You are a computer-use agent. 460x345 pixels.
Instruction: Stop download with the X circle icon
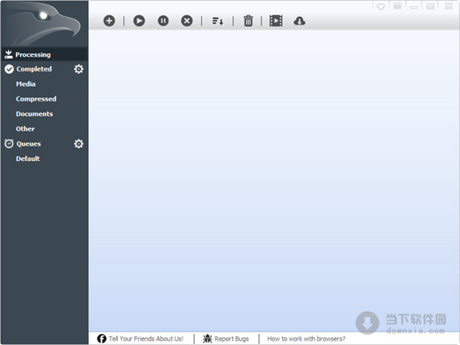click(x=187, y=21)
